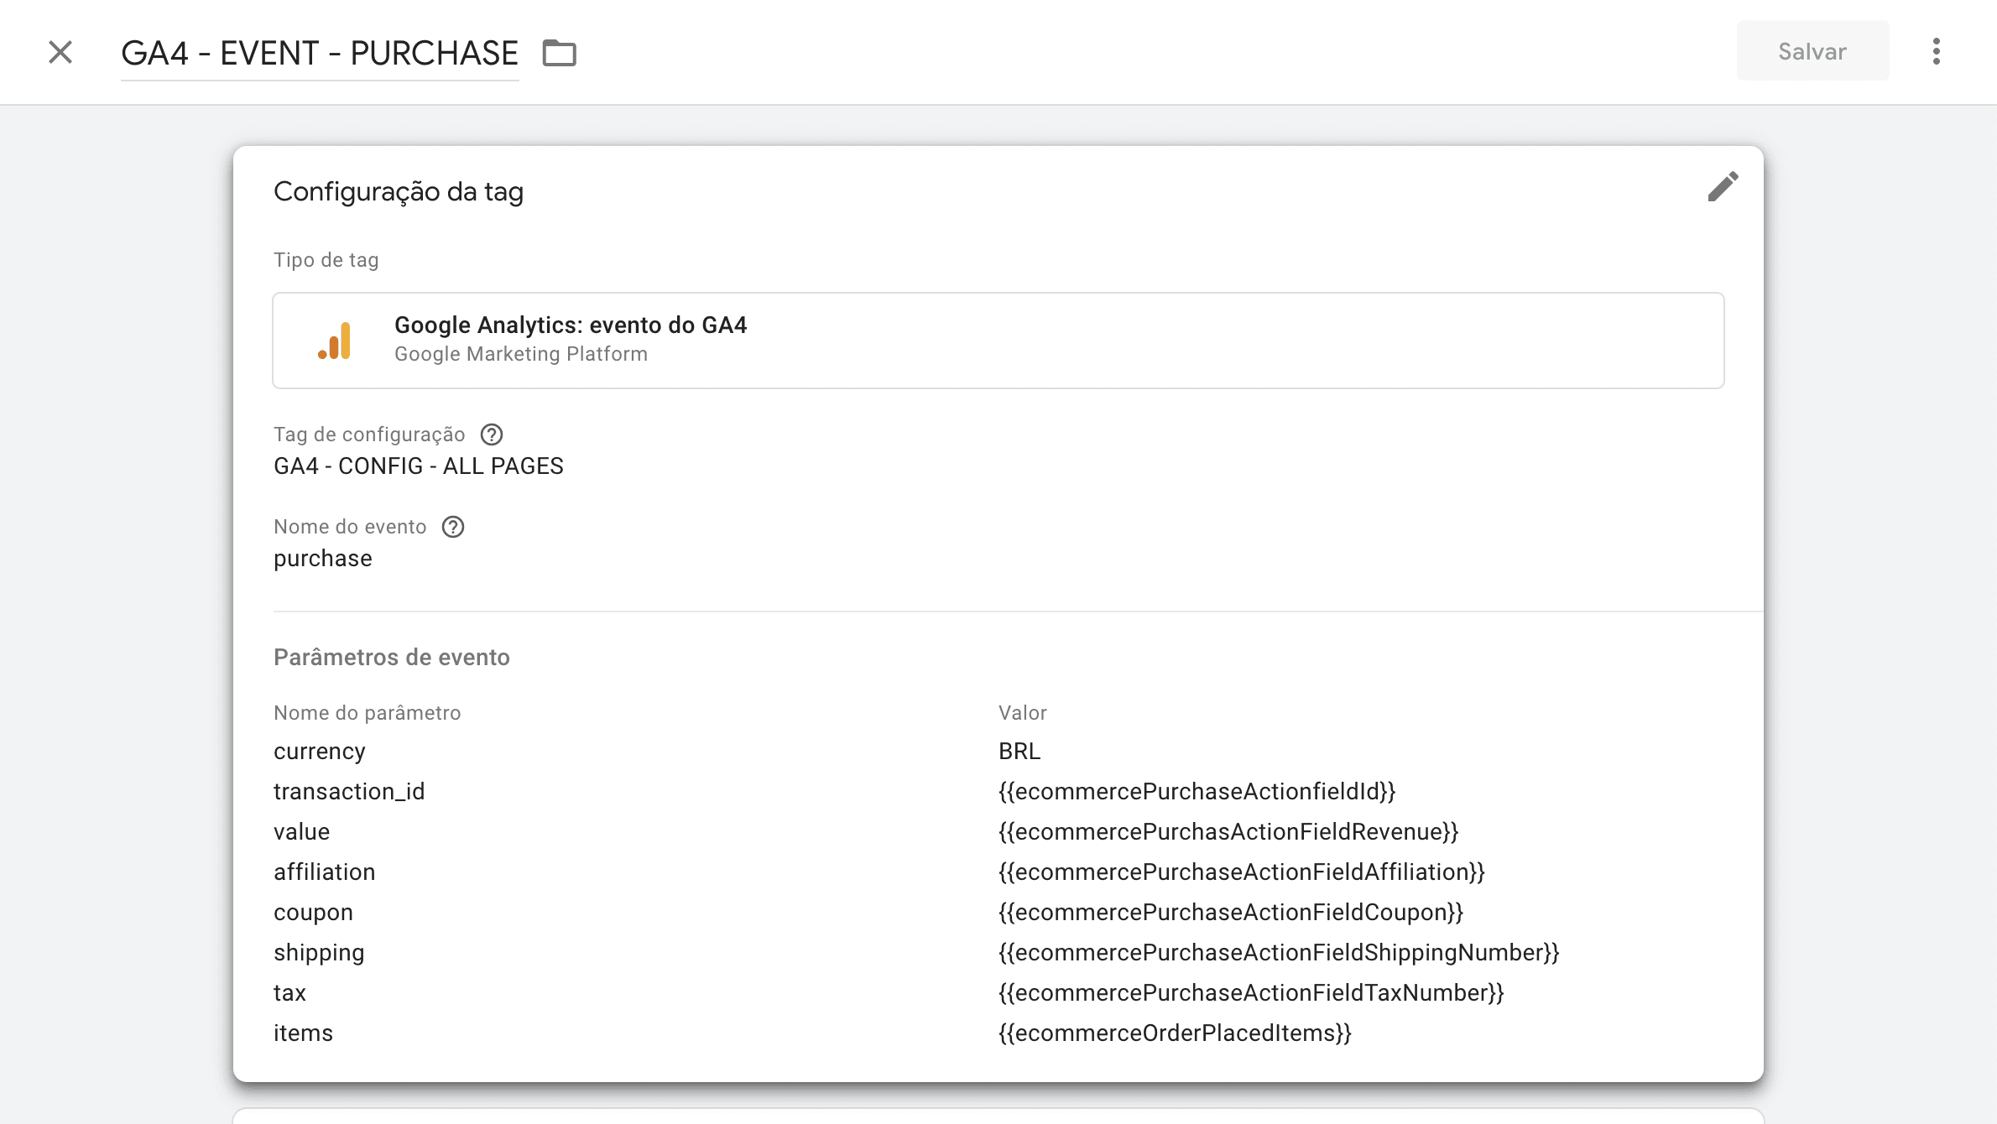Click the Google Analytics bar chart icon

pyautogui.click(x=335, y=341)
